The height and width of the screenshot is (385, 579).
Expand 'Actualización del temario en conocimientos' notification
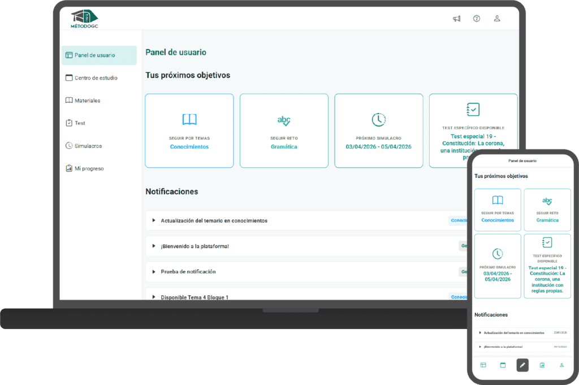coord(214,221)
